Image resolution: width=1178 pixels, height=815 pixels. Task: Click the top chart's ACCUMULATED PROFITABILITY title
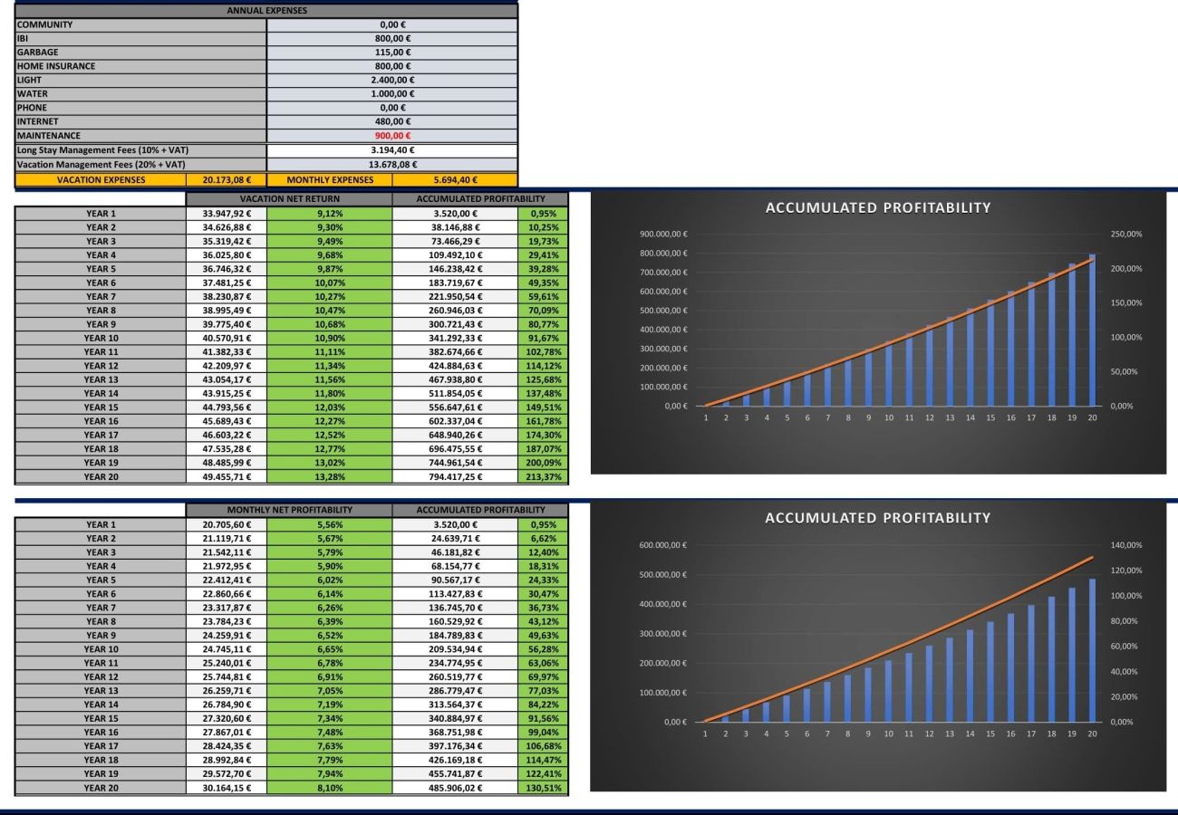pyautogui.click(x=877, y=208)
